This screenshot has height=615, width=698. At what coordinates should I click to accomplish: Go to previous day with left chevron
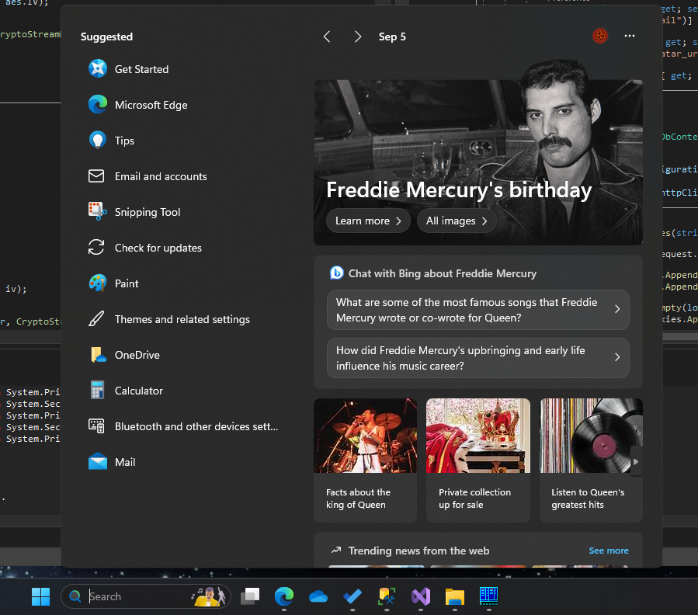click(327, 36)
